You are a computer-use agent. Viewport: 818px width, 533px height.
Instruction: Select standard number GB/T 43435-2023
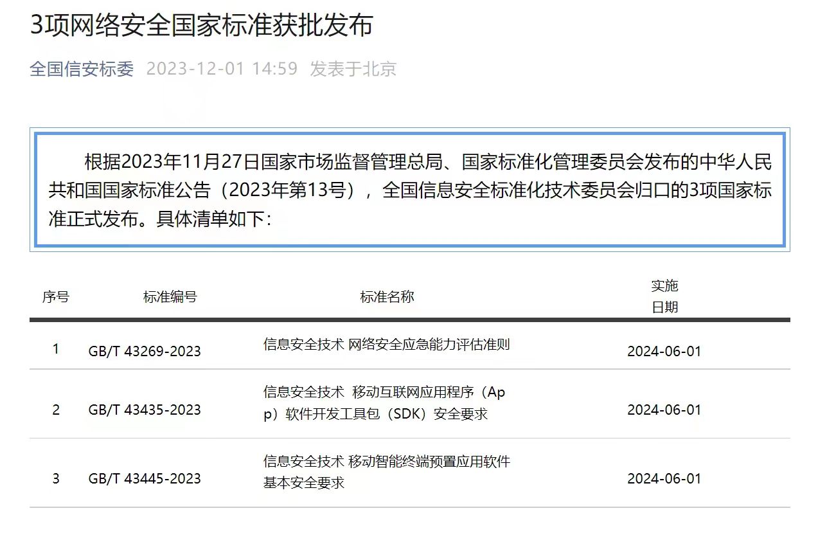(x=145, y=410)
